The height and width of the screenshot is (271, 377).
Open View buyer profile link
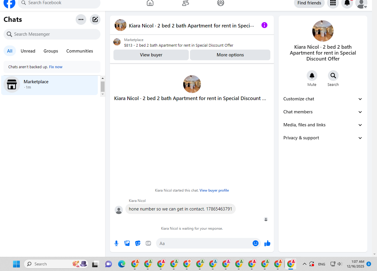coord(214,190)
